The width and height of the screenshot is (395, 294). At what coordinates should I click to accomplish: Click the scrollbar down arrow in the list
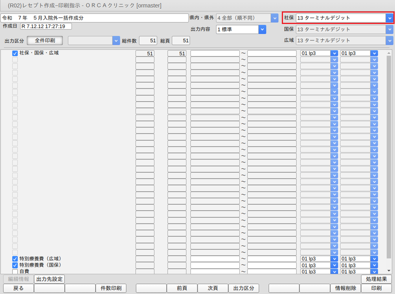point(389,270)
